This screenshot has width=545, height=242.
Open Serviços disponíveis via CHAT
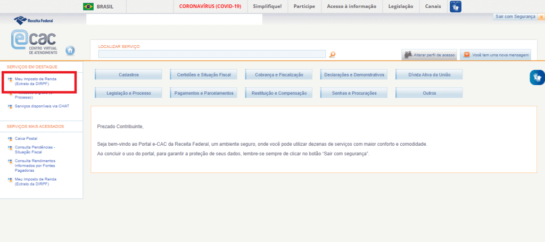pos(42,106)
